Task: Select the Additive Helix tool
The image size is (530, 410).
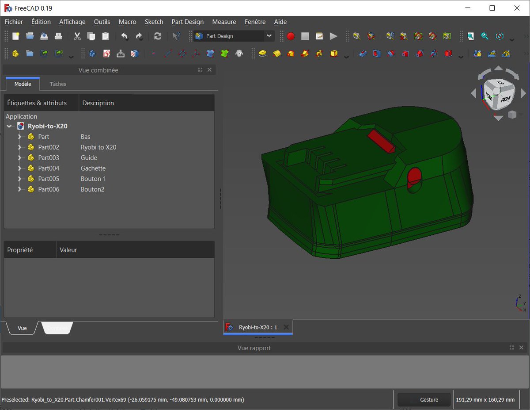Action: coord(320,54)
